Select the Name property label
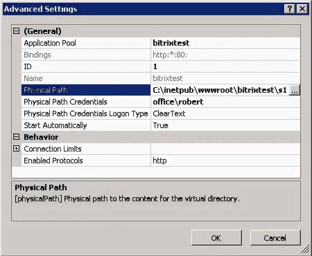Screen dimensions: 312x256 coord(33,78)
